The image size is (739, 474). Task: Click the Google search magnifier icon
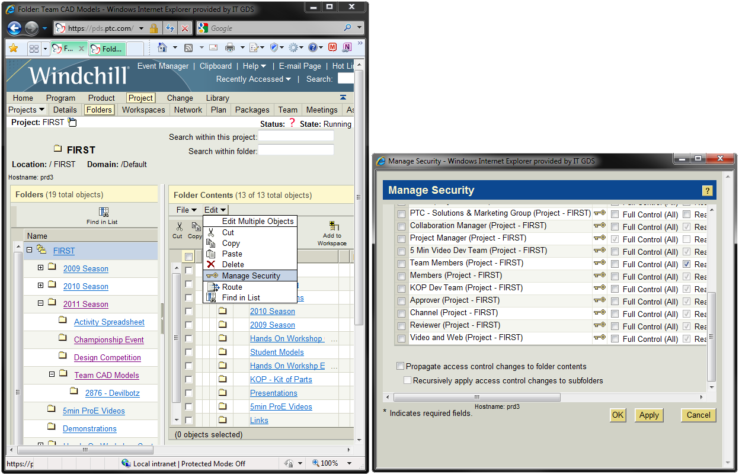[x=348, y=28]
